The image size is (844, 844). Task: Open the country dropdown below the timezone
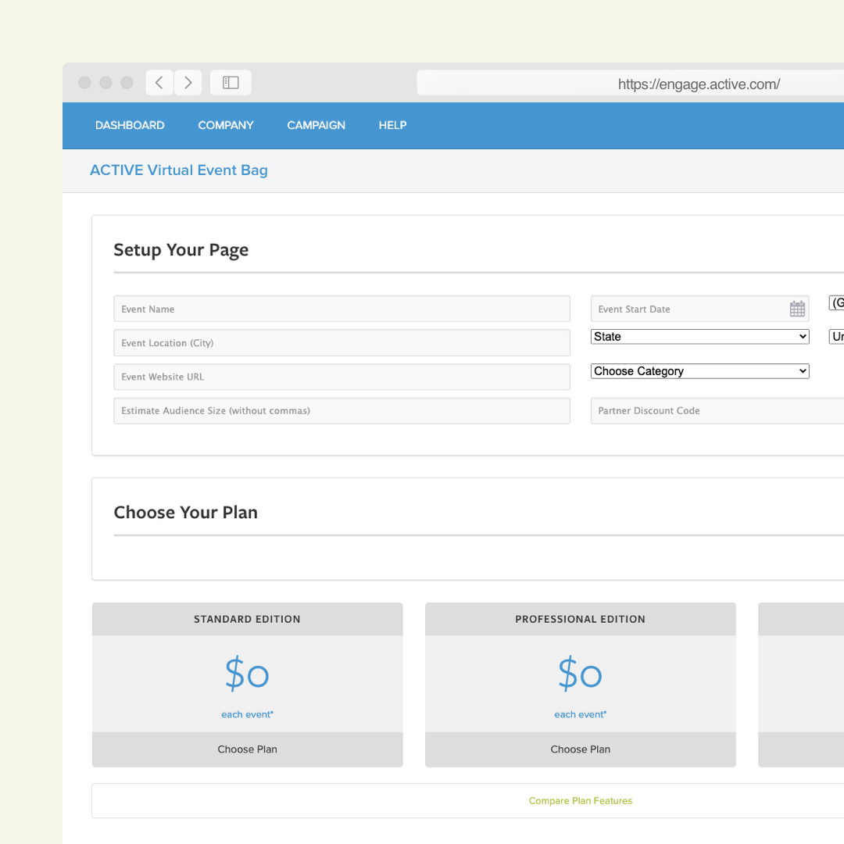click(x=836, y=336)
